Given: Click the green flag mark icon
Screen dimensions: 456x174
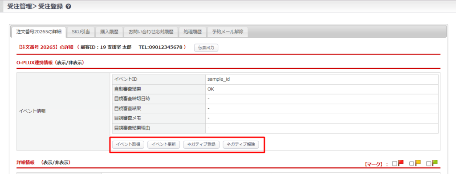Looking at the screenshot, I should [x=435, y=163].
